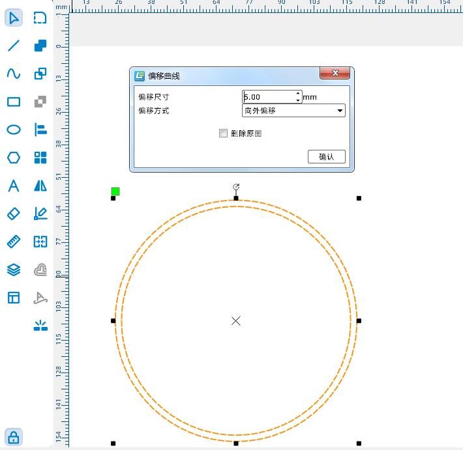The width and height of the screenshot is (463, 450).
Task: Click the 偏移尺寸 value input field
Action: coord(269,97)
